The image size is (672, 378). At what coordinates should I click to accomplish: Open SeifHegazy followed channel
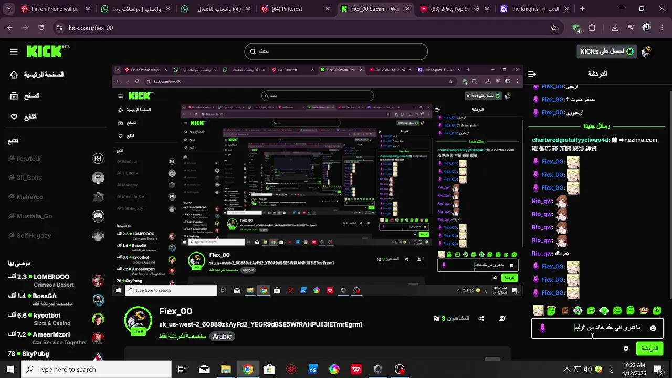56,236
